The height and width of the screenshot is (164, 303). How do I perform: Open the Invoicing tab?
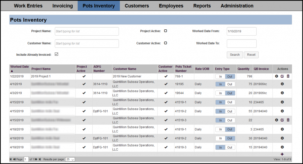(x=63, y=6)
